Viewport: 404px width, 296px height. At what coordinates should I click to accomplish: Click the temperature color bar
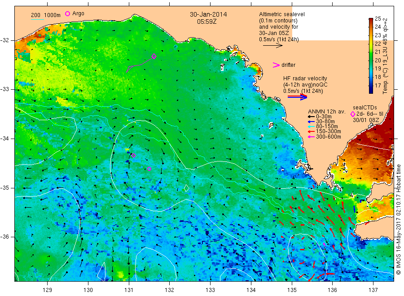(x=371, y=56)
